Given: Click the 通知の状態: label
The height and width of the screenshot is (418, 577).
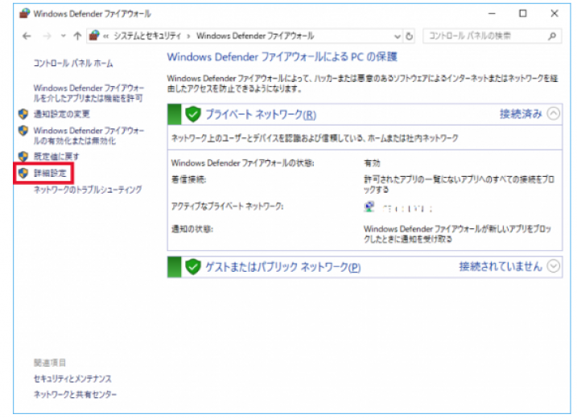Looking at the screenshot, I should pos(192,229).
